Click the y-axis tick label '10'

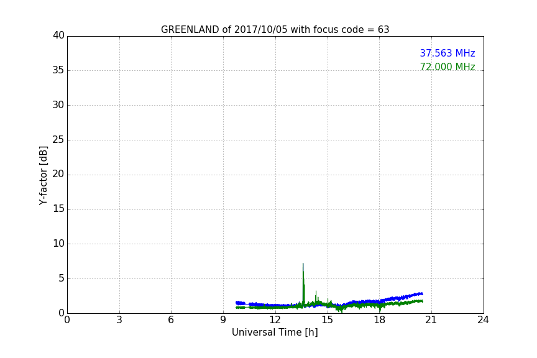tap(58, 244)
